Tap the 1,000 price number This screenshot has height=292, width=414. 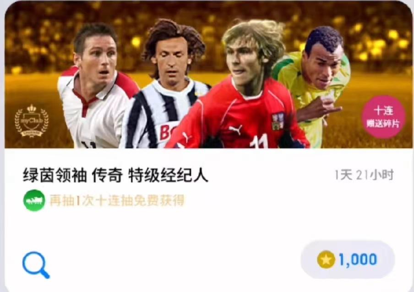click(x=358, y=260)
